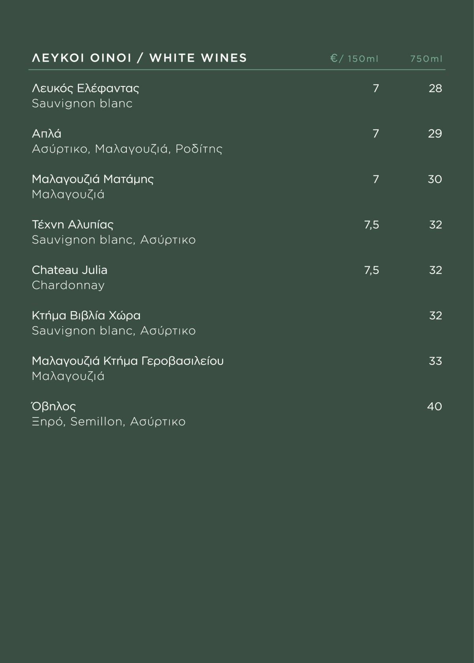The image size is (474, 663).
Task: Click the 33 bottle price
Action: pos(435,361)
